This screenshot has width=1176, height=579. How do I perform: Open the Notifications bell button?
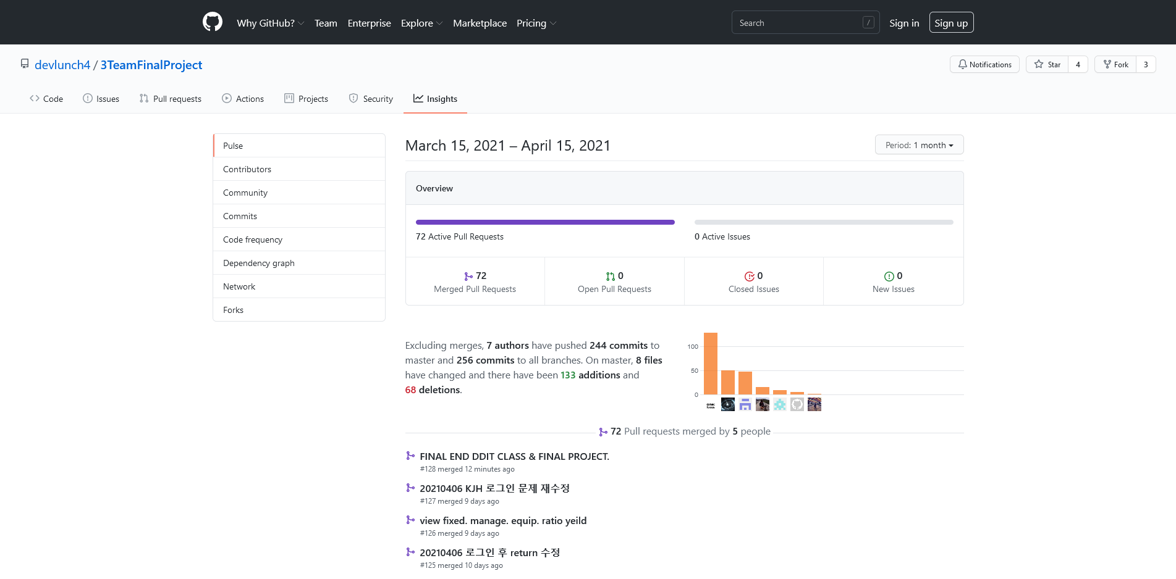point(984,64)
